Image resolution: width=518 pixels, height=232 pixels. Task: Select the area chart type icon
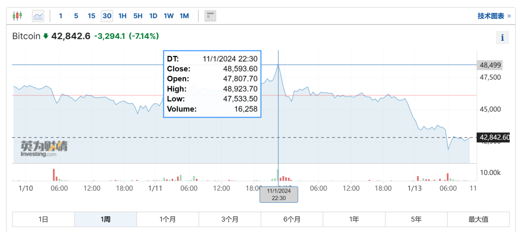click(38, 16)
